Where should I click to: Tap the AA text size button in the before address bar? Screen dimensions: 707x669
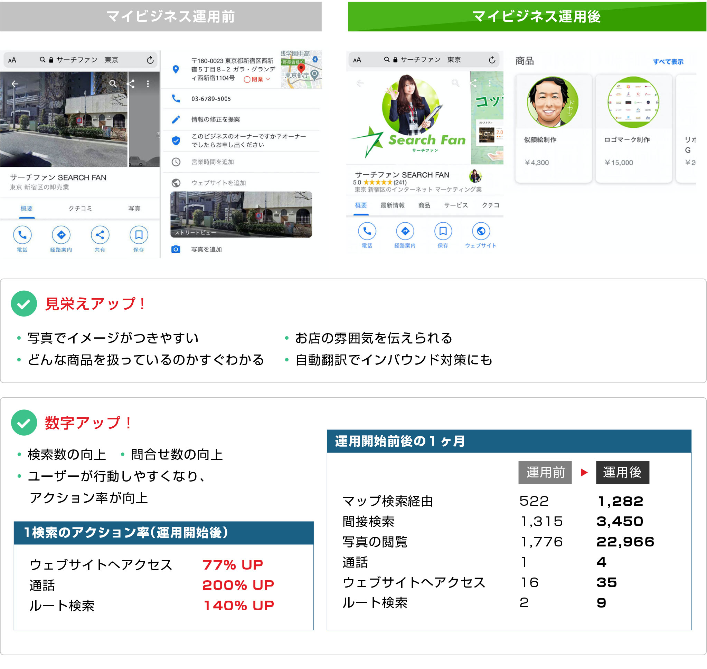tap(12, 60)
